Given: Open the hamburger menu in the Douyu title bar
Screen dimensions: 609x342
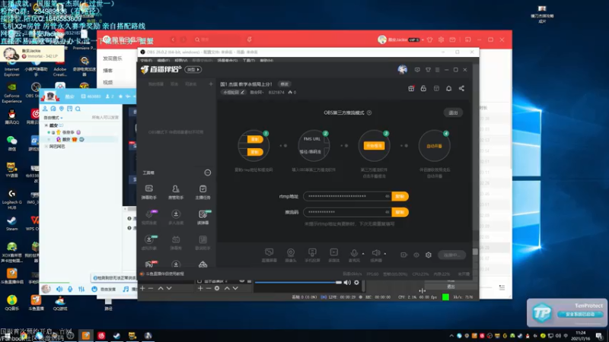Looking at the screenshot, I should pos(437,70).
